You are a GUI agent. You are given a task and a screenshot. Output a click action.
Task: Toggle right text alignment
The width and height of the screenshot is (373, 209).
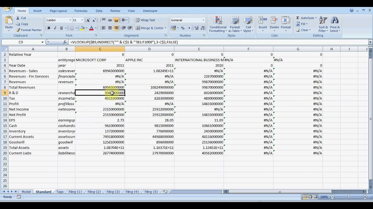point(116,28)
